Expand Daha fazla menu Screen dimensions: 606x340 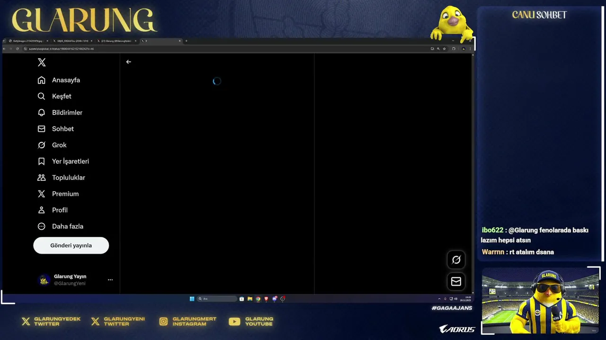point(61,226)
